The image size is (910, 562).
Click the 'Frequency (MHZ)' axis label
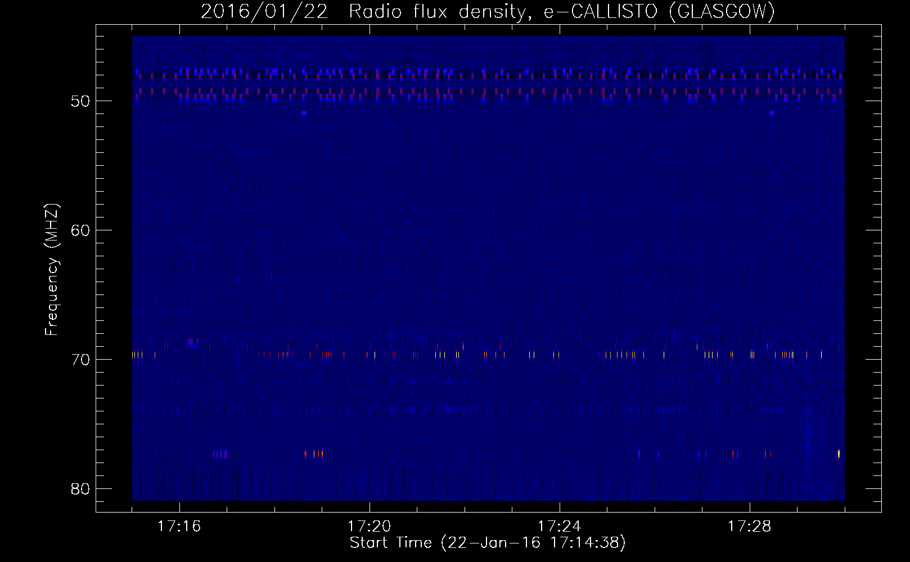coord(52,269)
